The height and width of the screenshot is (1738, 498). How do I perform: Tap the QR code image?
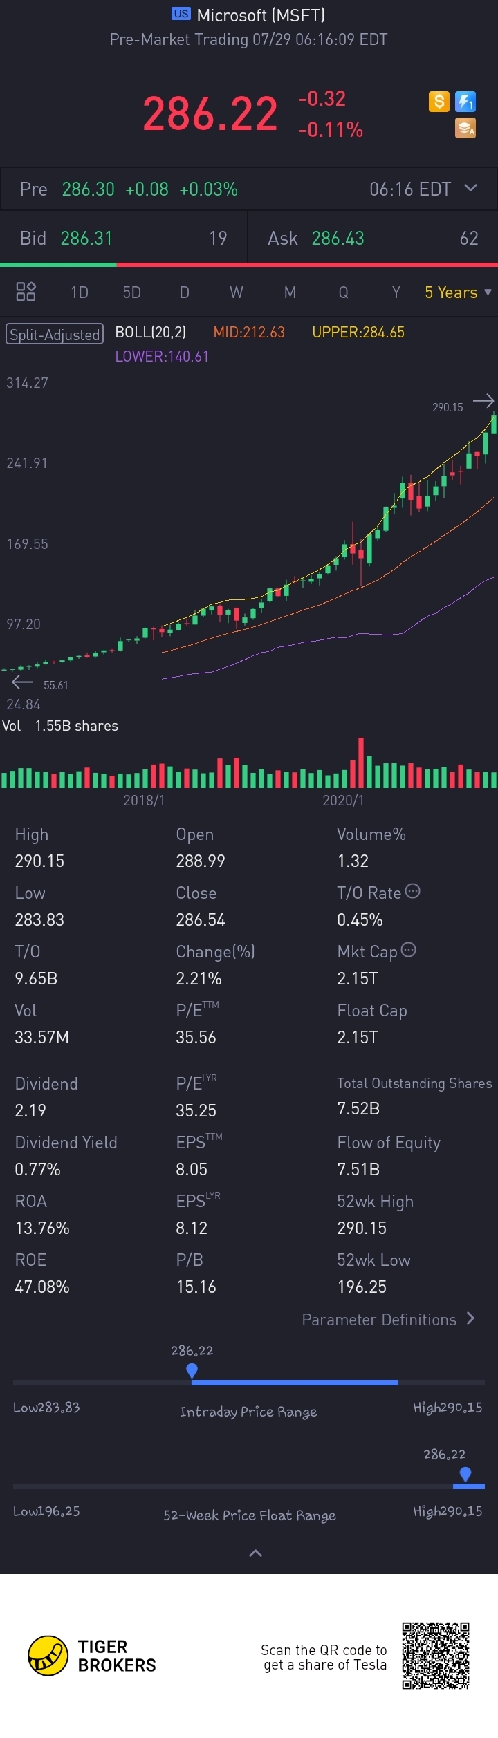click(x=436, y=1656)
